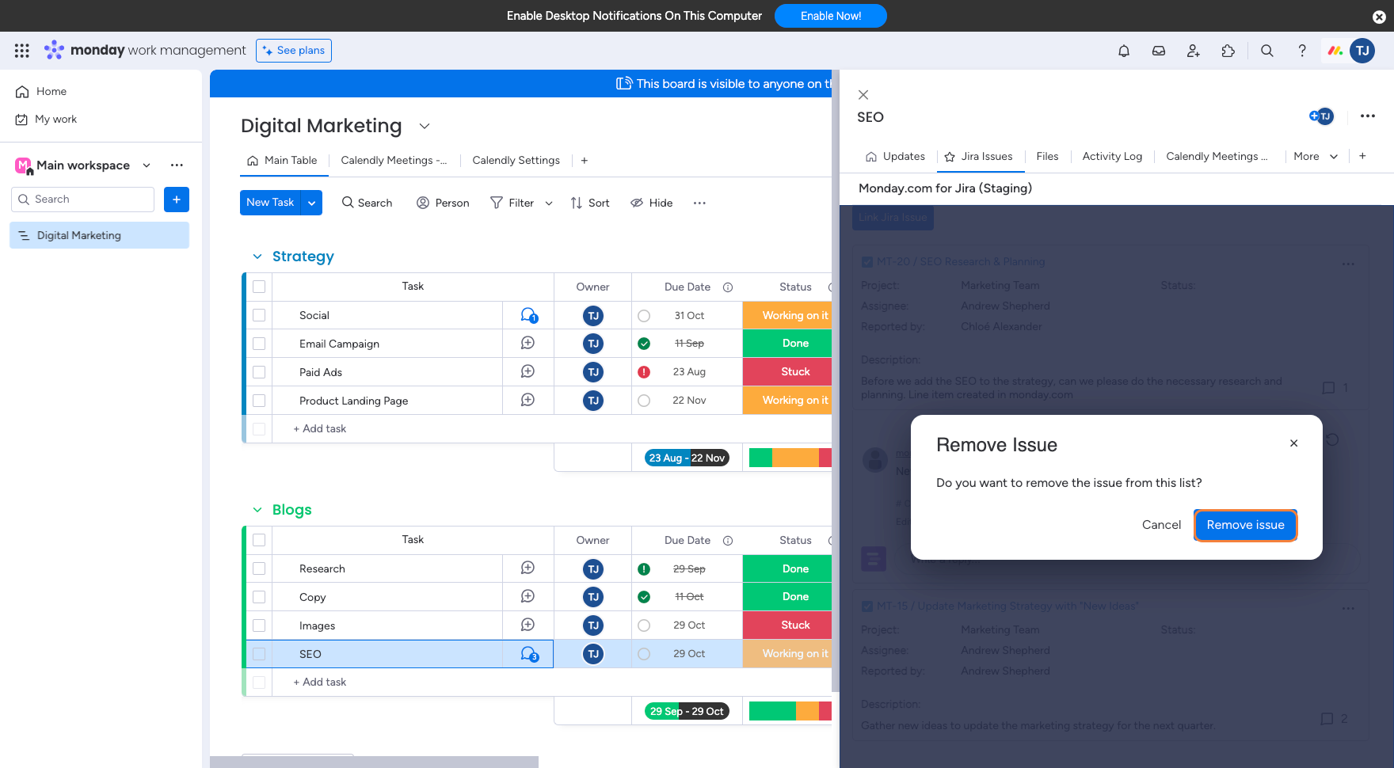Confirm with the Remove issue button

[1244, 525]
